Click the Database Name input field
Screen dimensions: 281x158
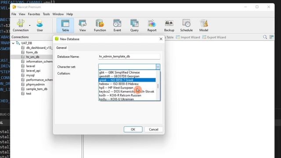click(129, 57)
